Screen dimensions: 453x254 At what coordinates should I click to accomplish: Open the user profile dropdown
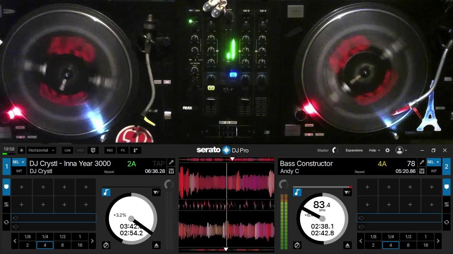point(401,150)
